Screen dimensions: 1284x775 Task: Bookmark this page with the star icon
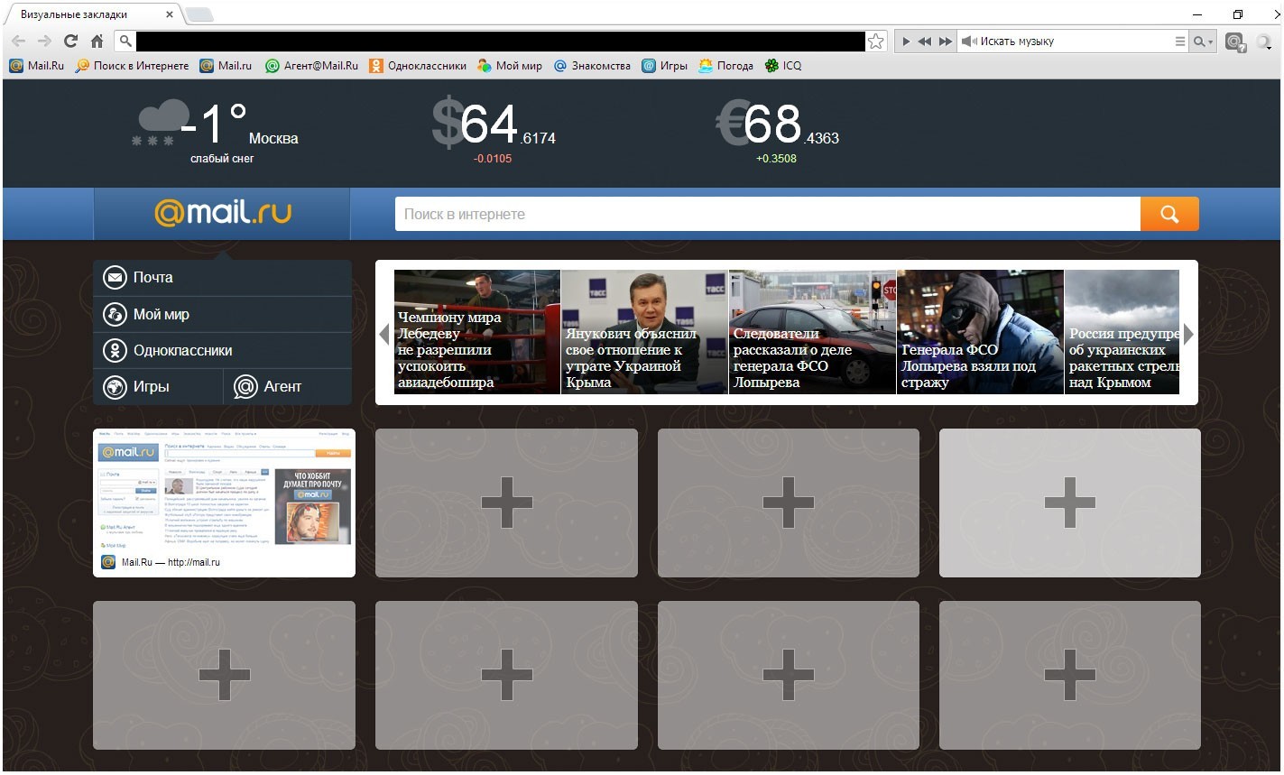(875, 42)
